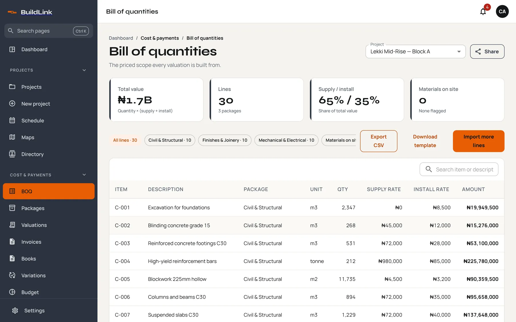Filter by Mechanical & Electrical 10
Screen dimensions: 516x322
coord(286,140)
